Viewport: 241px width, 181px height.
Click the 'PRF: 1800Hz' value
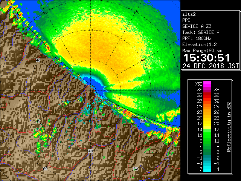click(197, 38)
